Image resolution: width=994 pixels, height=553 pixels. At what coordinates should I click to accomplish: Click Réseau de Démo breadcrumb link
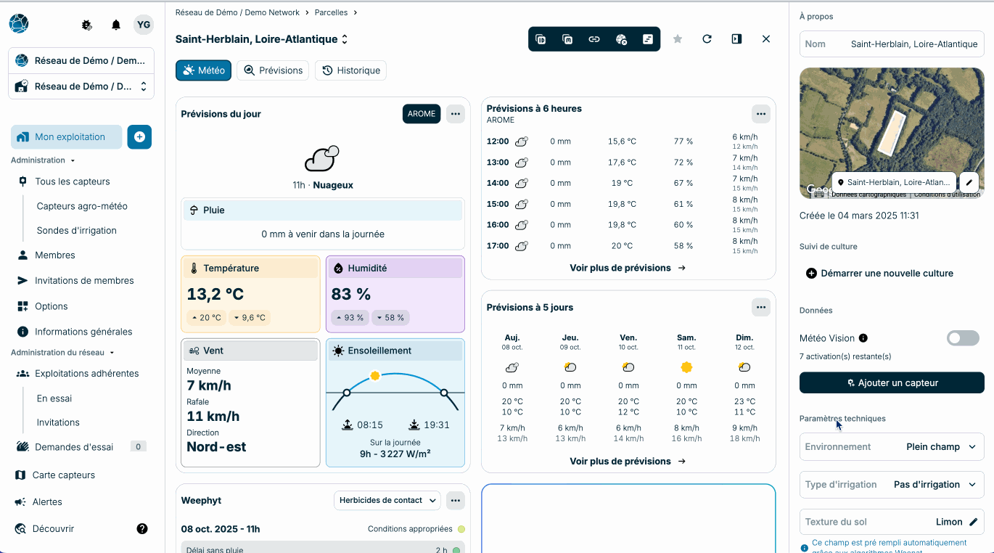237,12
